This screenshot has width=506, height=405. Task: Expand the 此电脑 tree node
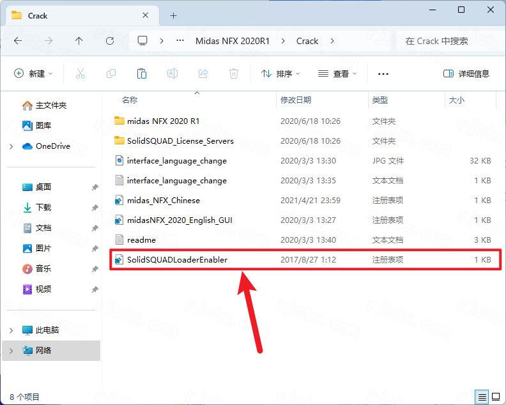click(11, 330)
